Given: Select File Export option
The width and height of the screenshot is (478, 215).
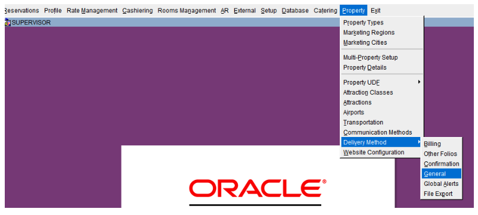Looking at the screenshot, I should coord(438,194).
